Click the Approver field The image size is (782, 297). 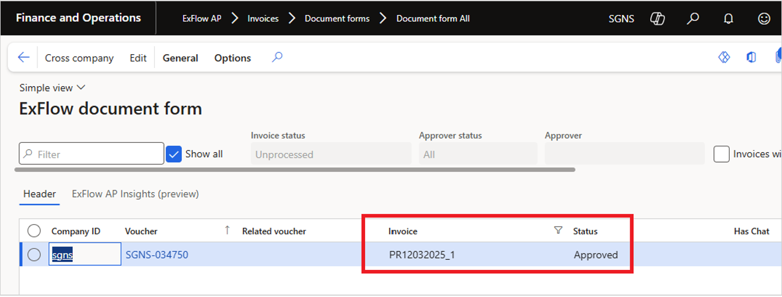(624, 154)
